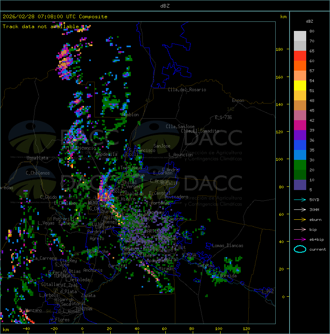This screenshot has height=334, width=330.
Task: Click the 'Agrelo' map label
Action: [97, 238]
